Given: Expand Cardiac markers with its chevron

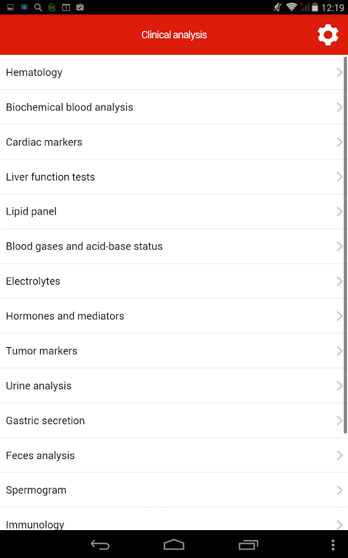Looking at the screenshot, I should pos(339,143).
